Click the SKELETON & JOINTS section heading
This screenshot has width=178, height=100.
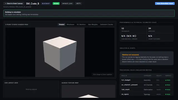pos(127,48)
